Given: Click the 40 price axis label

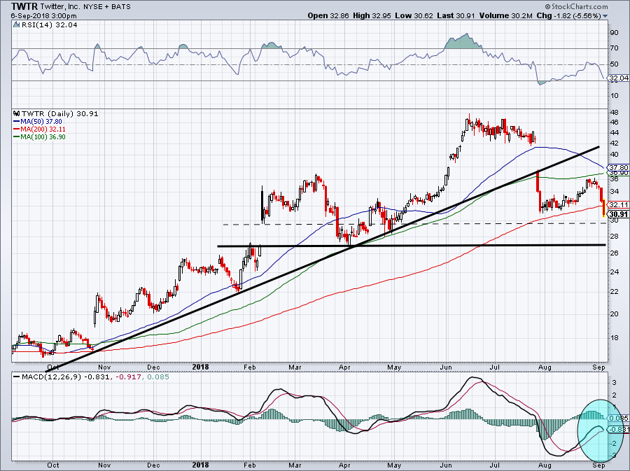Looking at the screenshot, I should point(615,155).
